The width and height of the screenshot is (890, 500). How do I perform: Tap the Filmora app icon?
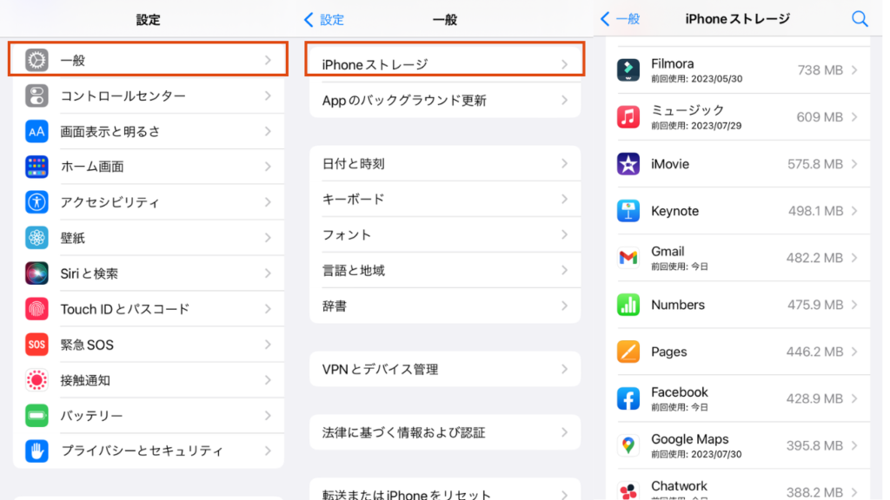pos(628,70)
